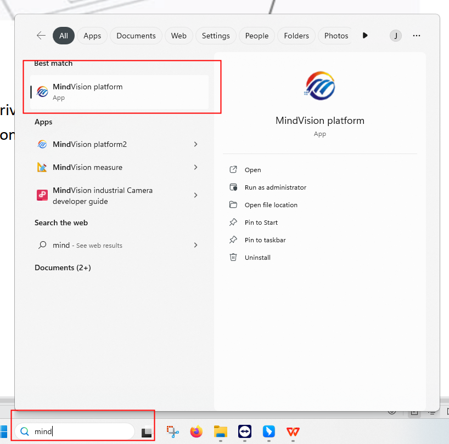
Task: Switch to the Documents filter tab
Action: 136,36
